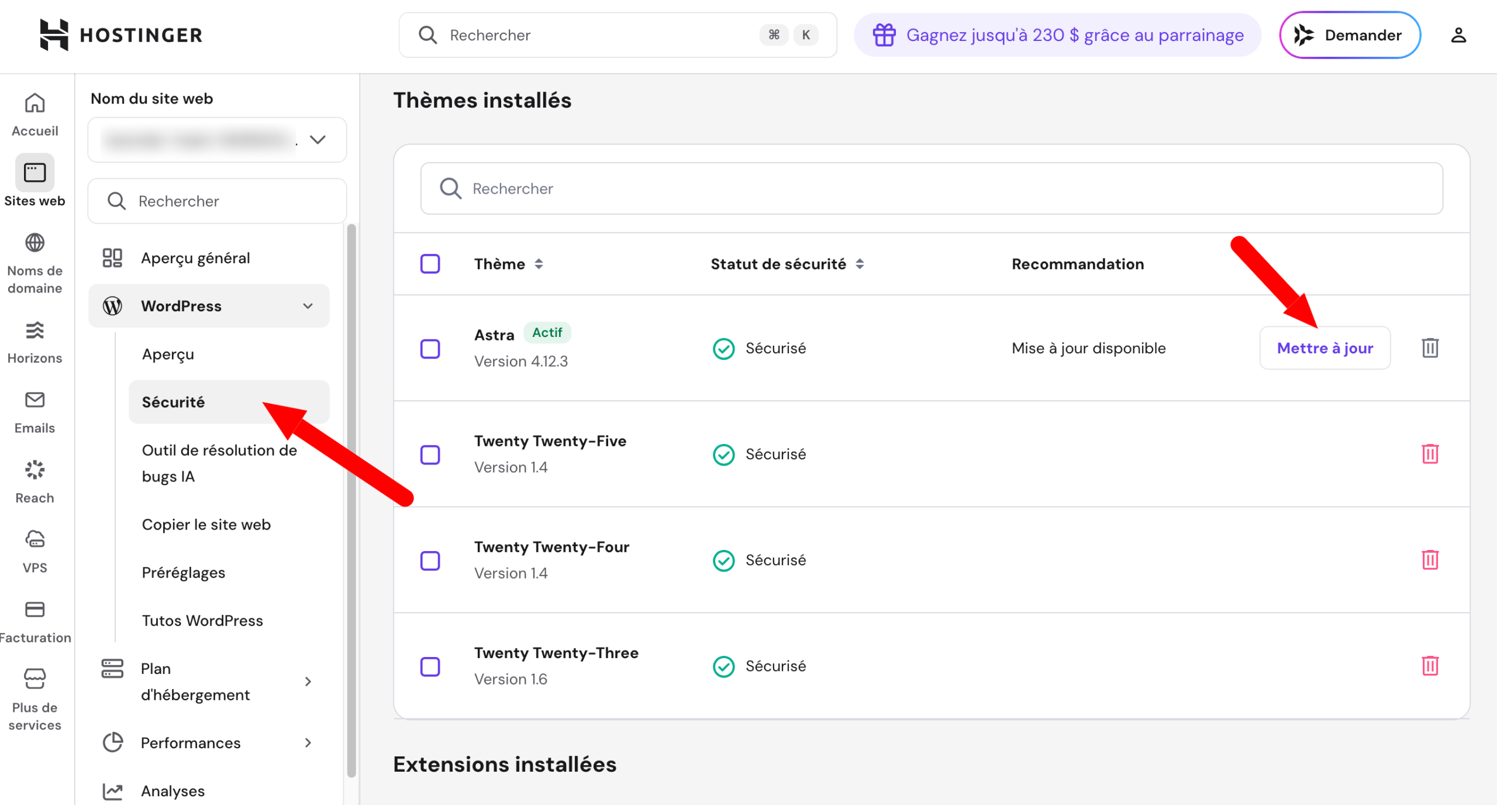Delete Twenty Twenty-Three theme with trash icon
Viewport: 1497px width, 805px height.
1430,666
